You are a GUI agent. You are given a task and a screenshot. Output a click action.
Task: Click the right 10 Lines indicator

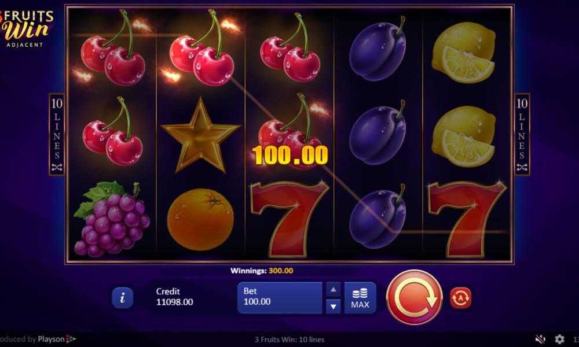522,135
